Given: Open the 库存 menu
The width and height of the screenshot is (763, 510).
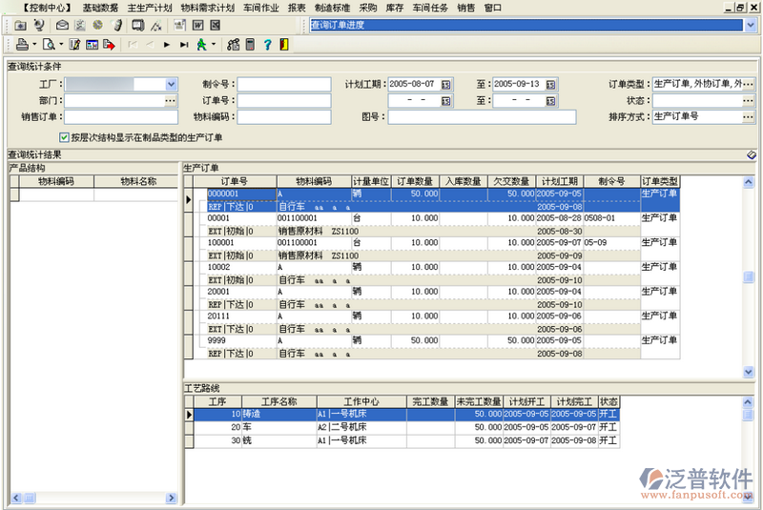Looking at the screenshot, I should [x=394, y=7].
